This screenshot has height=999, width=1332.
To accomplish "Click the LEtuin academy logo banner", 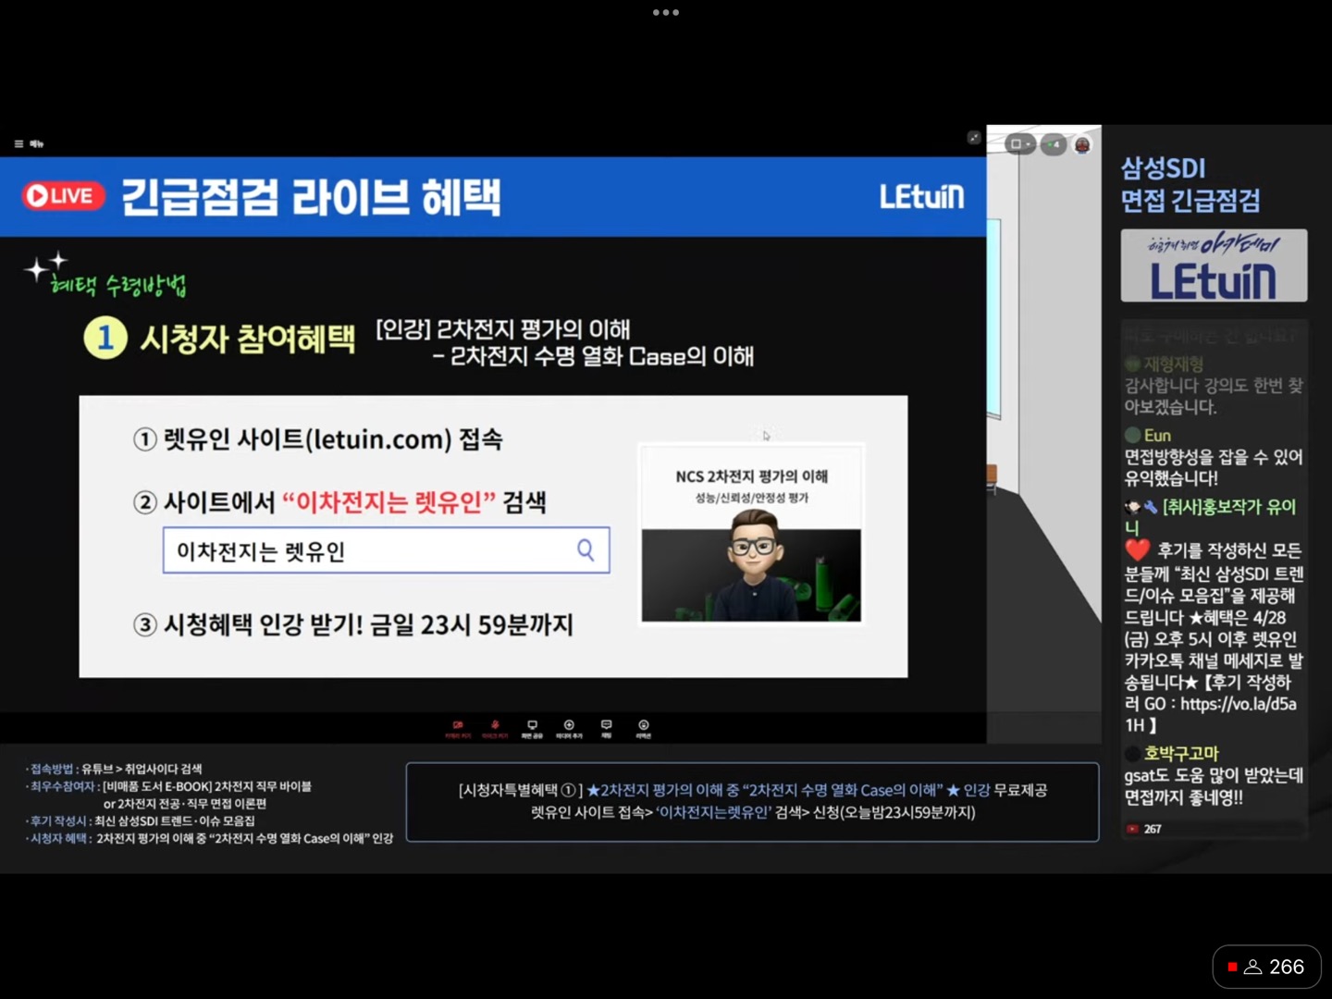I will pyautogui.click(x=1214, y=266).
